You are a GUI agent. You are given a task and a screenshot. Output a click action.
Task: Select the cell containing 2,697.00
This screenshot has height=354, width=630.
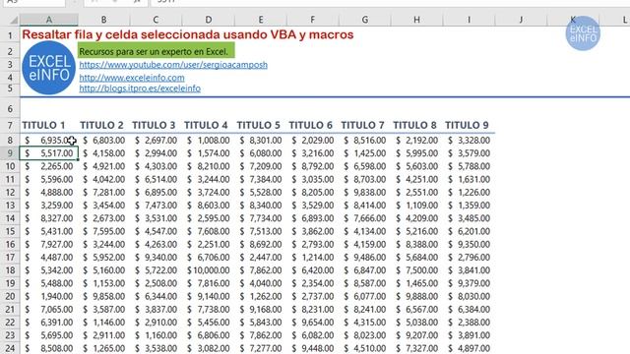click(x=156, y=141)
